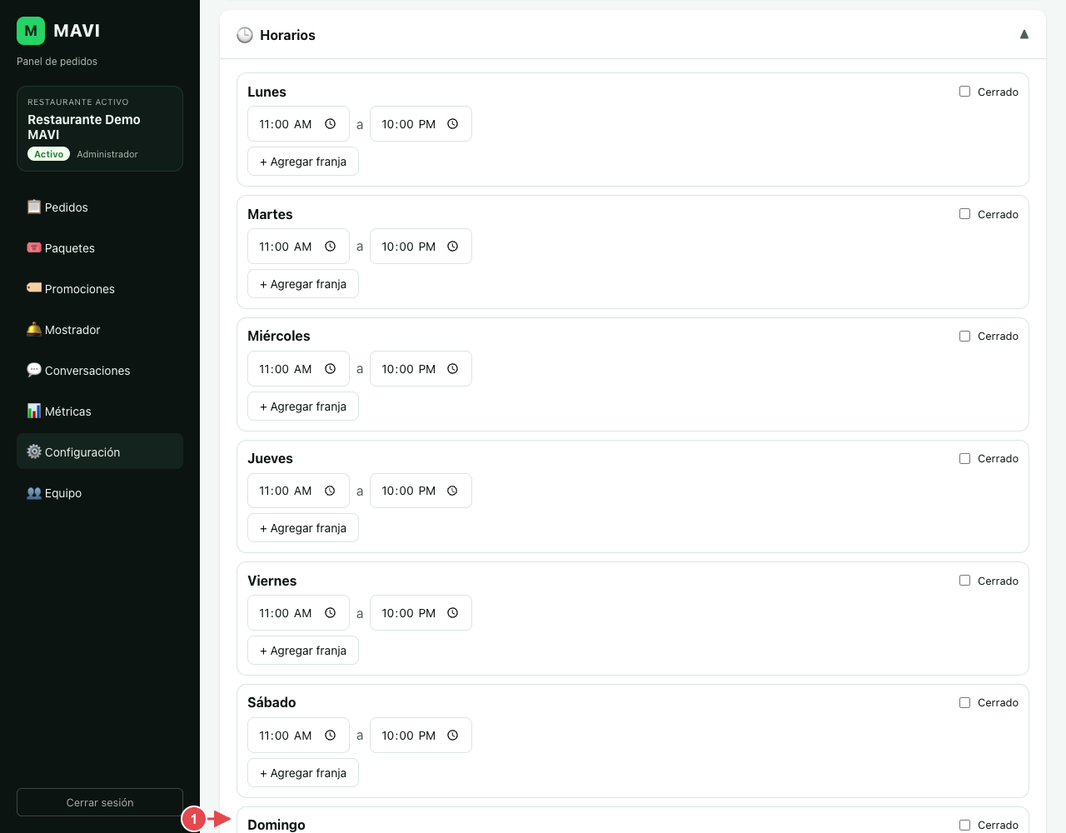Open clock picker for Martes start time
This screenshot has width=1066, height=833.
[x=330, y=247]
